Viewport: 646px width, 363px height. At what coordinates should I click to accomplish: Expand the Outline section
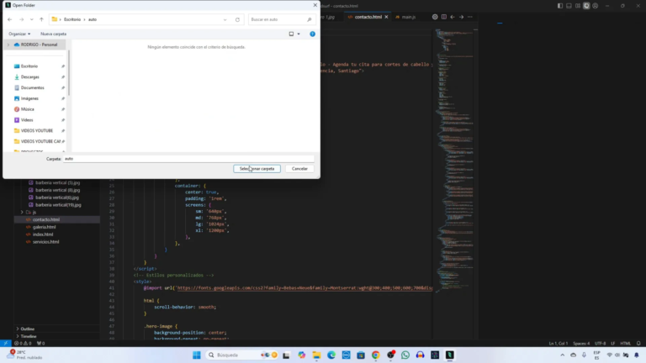point(27,329)
